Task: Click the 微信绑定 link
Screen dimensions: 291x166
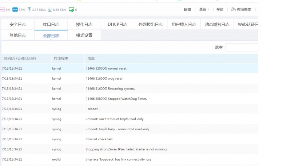Action: tap(244, 9)
